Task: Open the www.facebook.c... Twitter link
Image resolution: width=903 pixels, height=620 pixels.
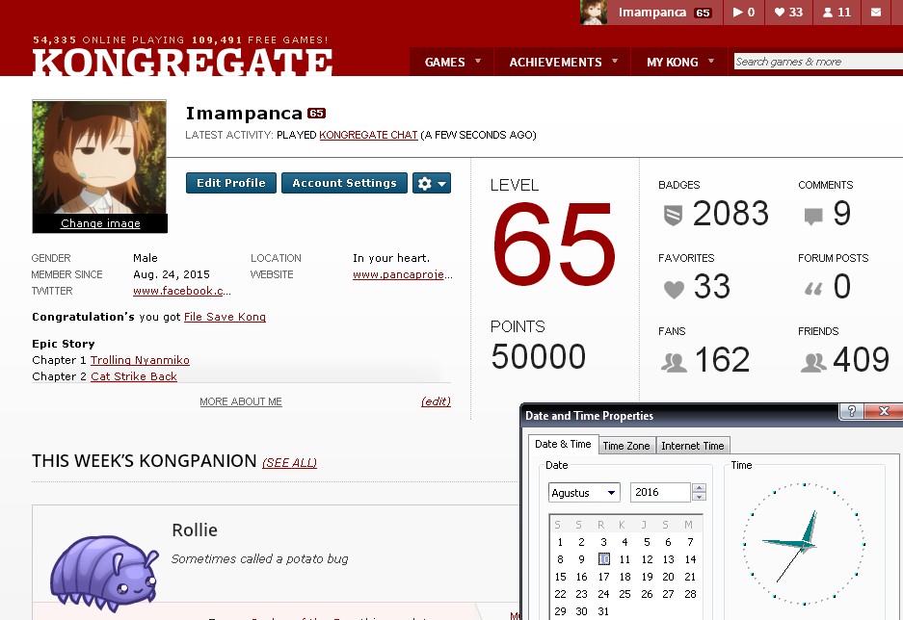Action: 182,291
